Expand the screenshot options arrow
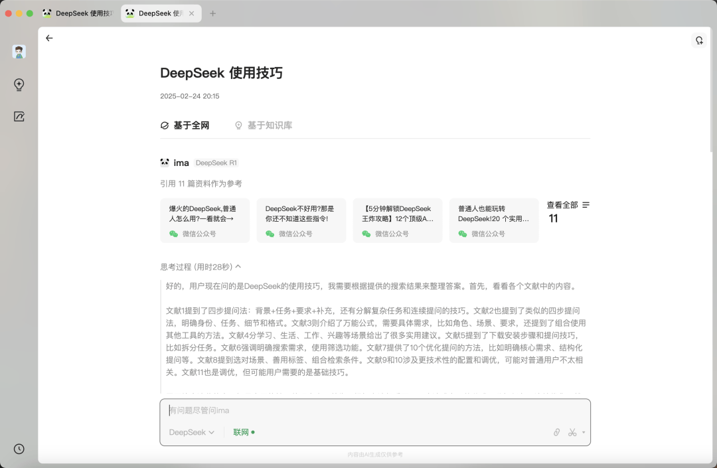The image size is (717, 468). pos(584,432)
